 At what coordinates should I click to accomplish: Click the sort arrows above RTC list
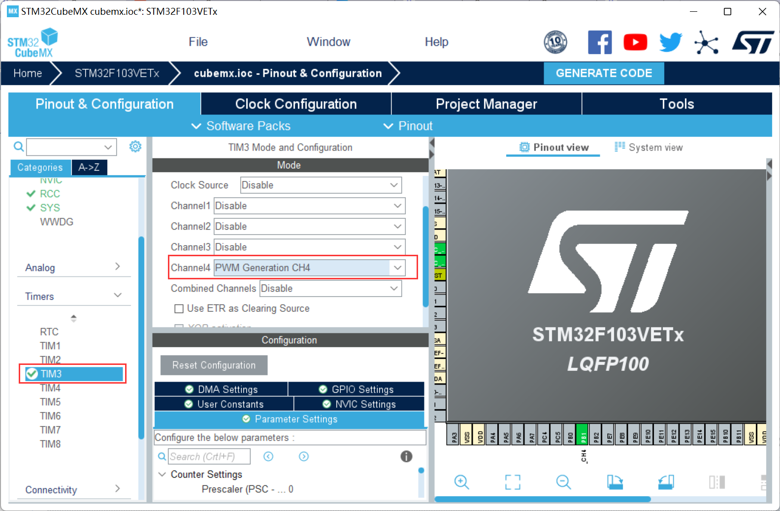pyautogui.click(x=73, y=318)
